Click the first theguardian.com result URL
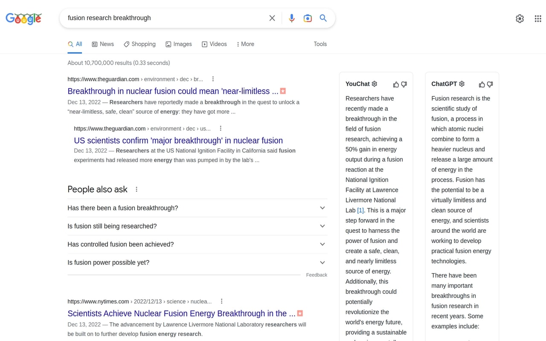This screenshot has height=341, width=546. click(x=135, y=79)
